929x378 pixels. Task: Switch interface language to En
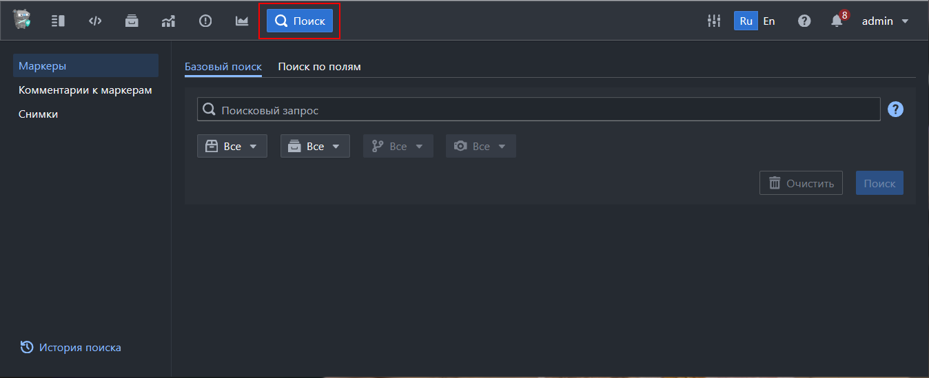769,21
